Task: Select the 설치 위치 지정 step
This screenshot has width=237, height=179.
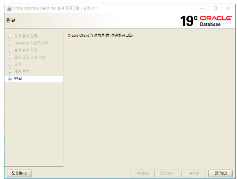Action: [x=26, y=50]
